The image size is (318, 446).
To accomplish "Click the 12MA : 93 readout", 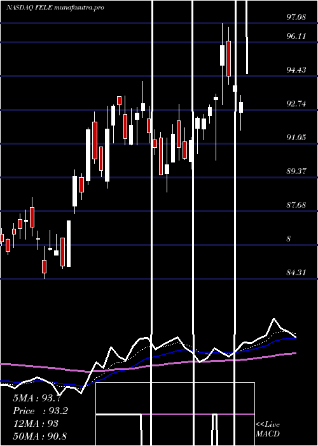I will [36, 424].
